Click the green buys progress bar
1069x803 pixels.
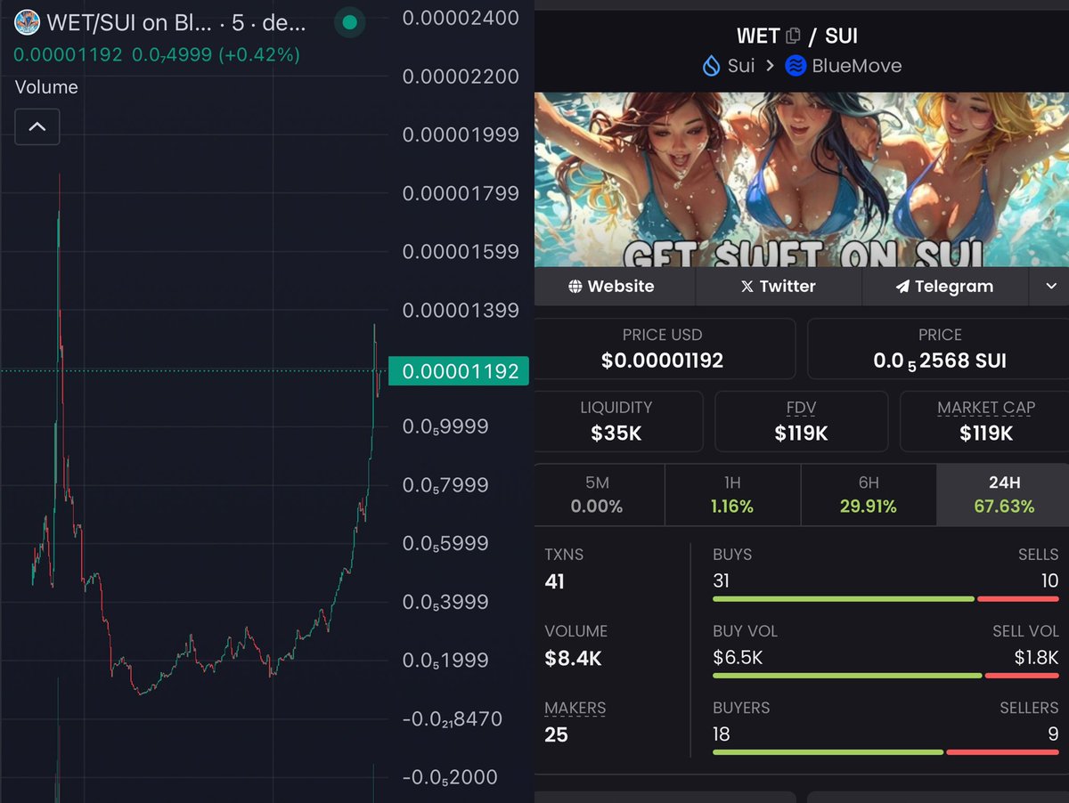pos(843,599)
